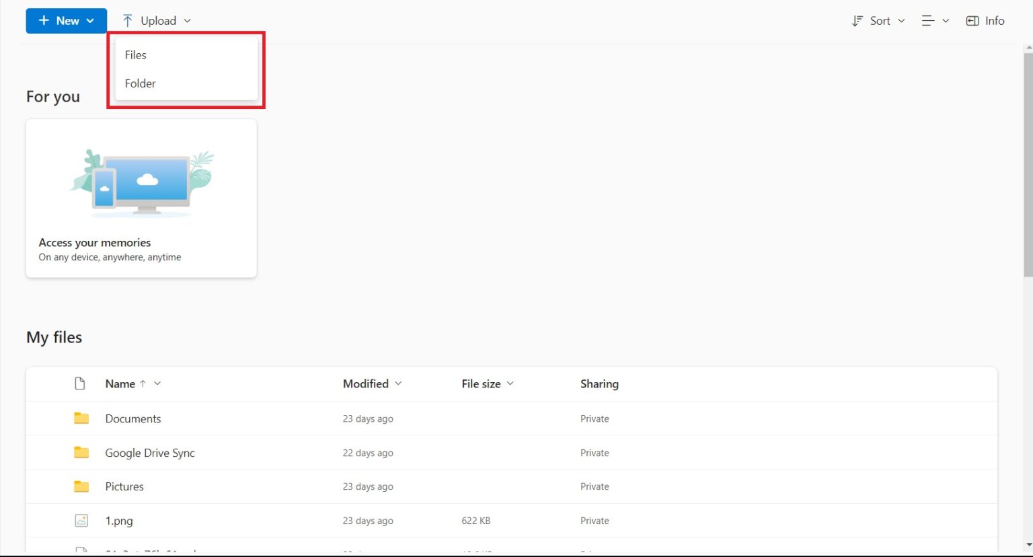The height and width of the screenshot is (557, 1033).
Task: Click the 622 KB file size cell
Action: click(475, 521)
